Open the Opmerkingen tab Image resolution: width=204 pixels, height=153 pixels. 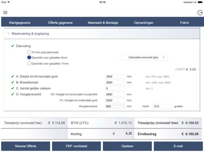click(x=144, y=23)
